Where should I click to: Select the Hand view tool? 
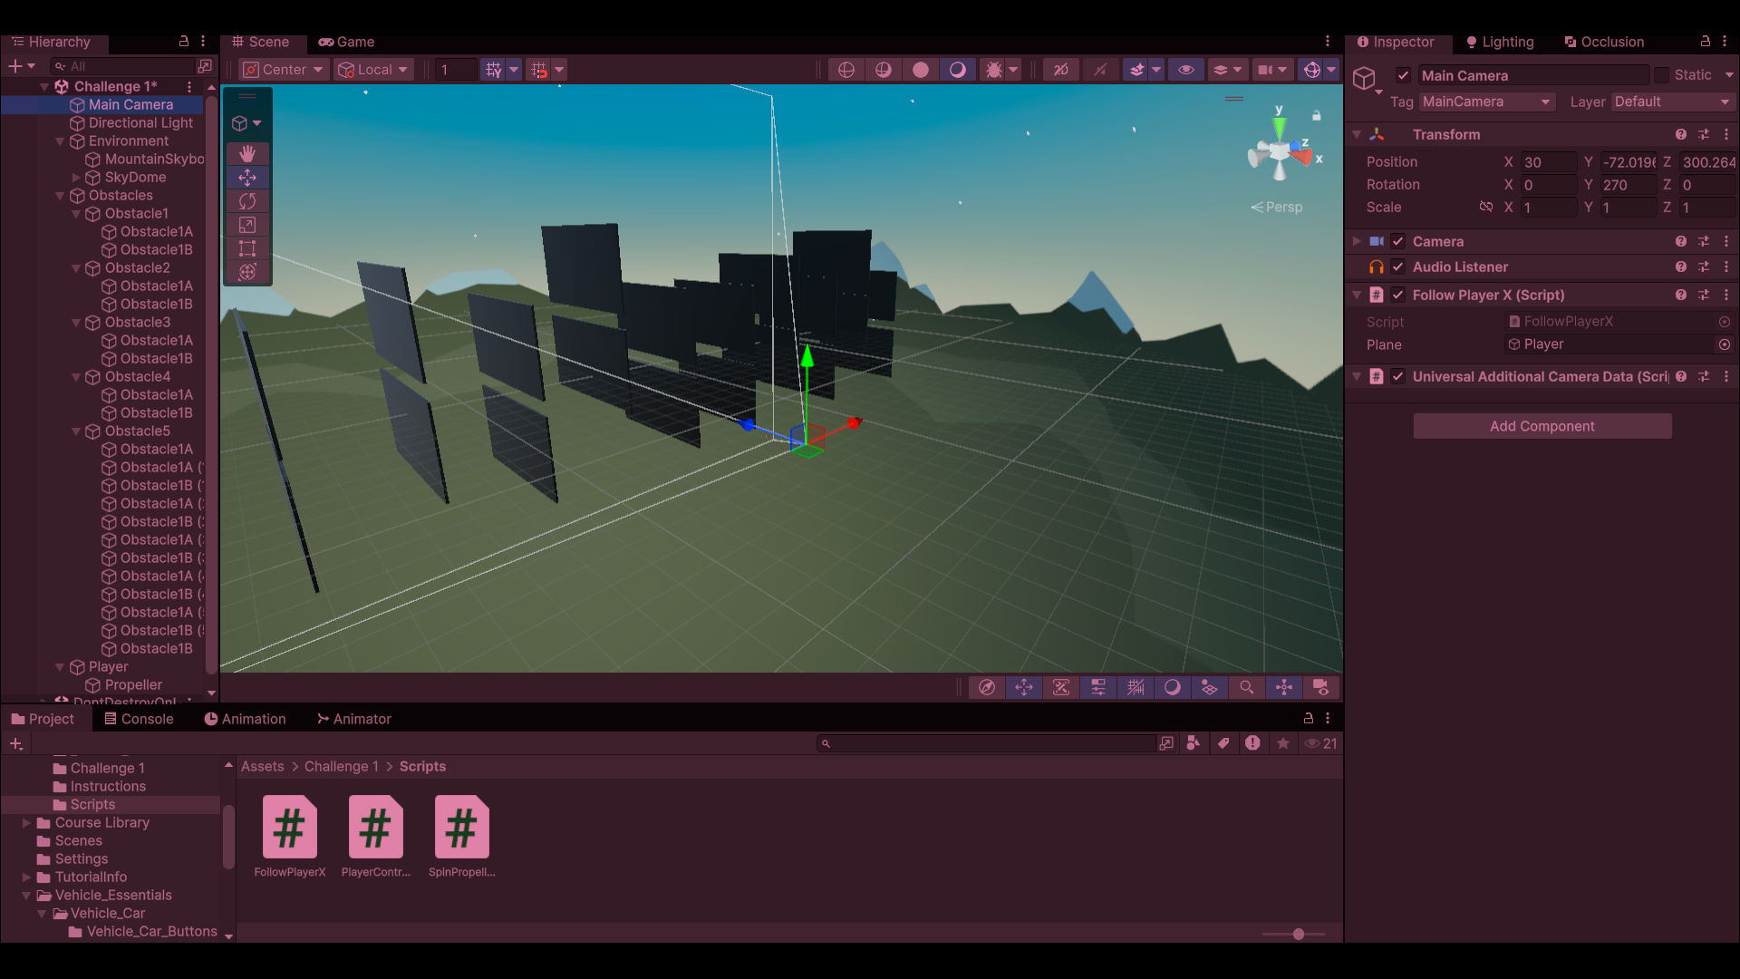247,154
